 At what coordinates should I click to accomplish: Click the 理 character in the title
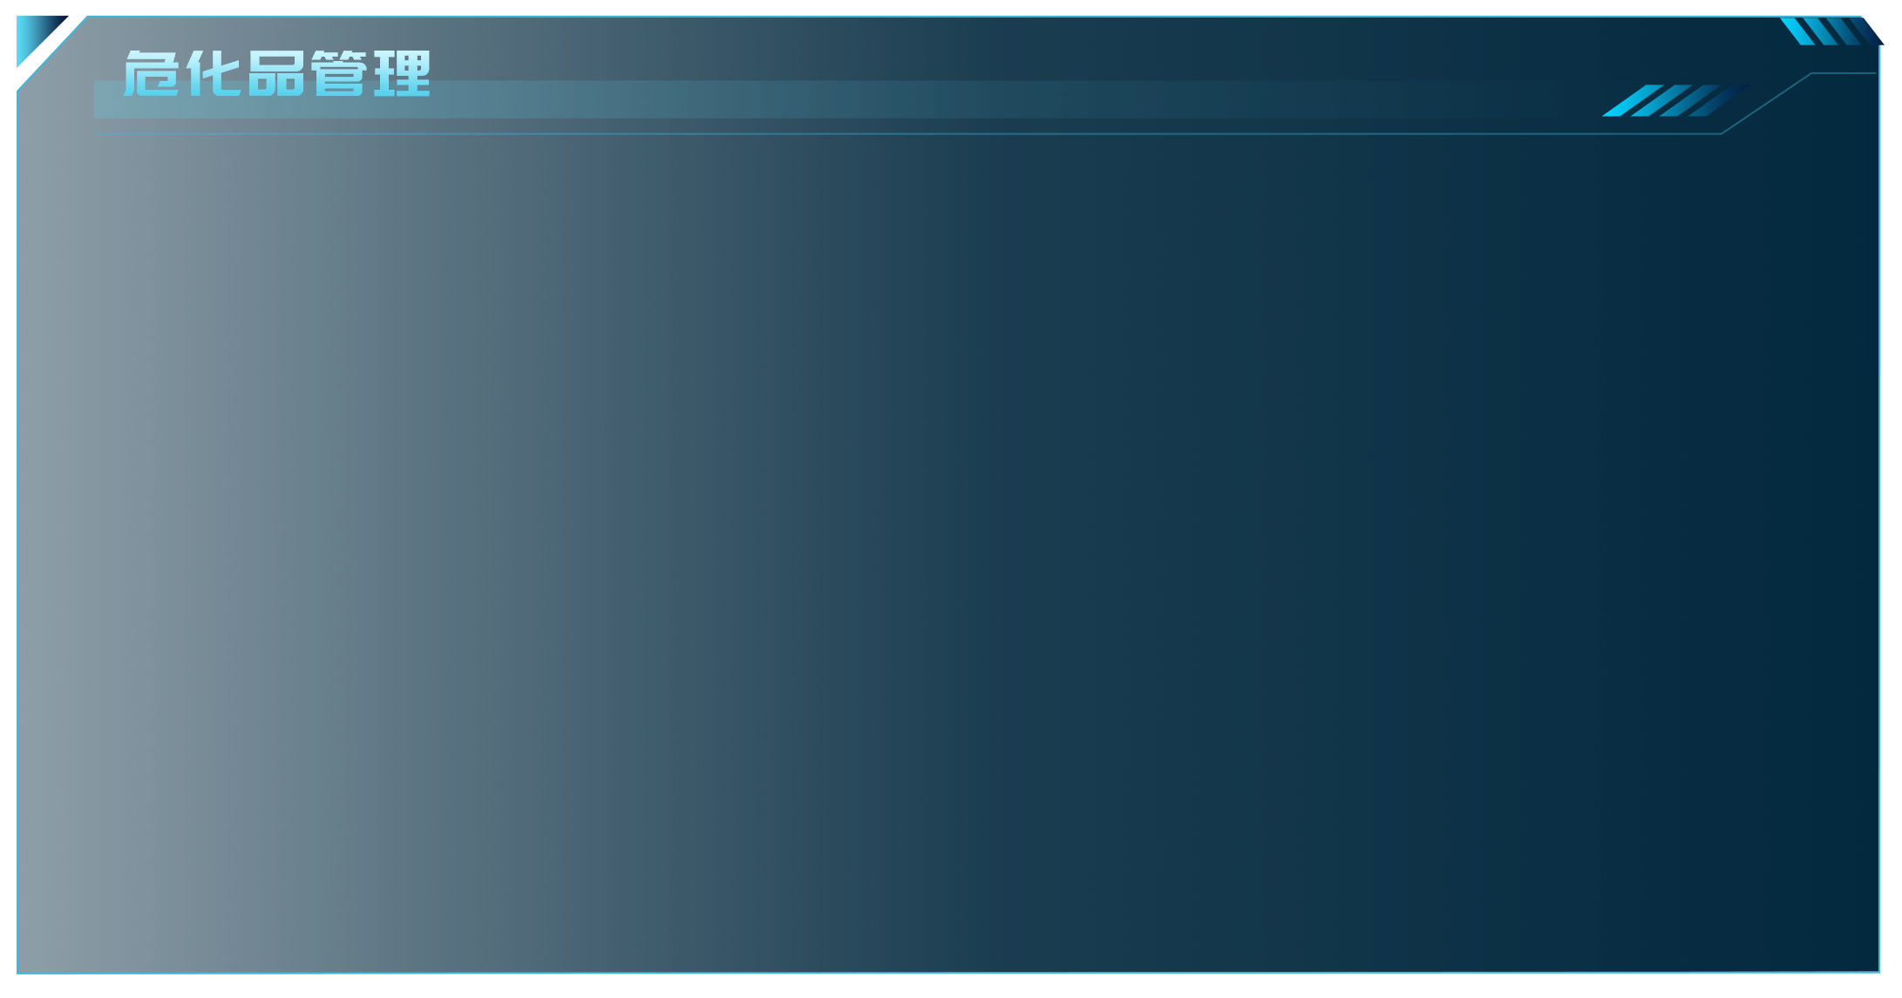pos(403,72)
